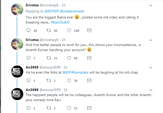Open chevron menu on An3699's BJP4Karnataka tweet

pyautogui.click(x=151, y=68)
